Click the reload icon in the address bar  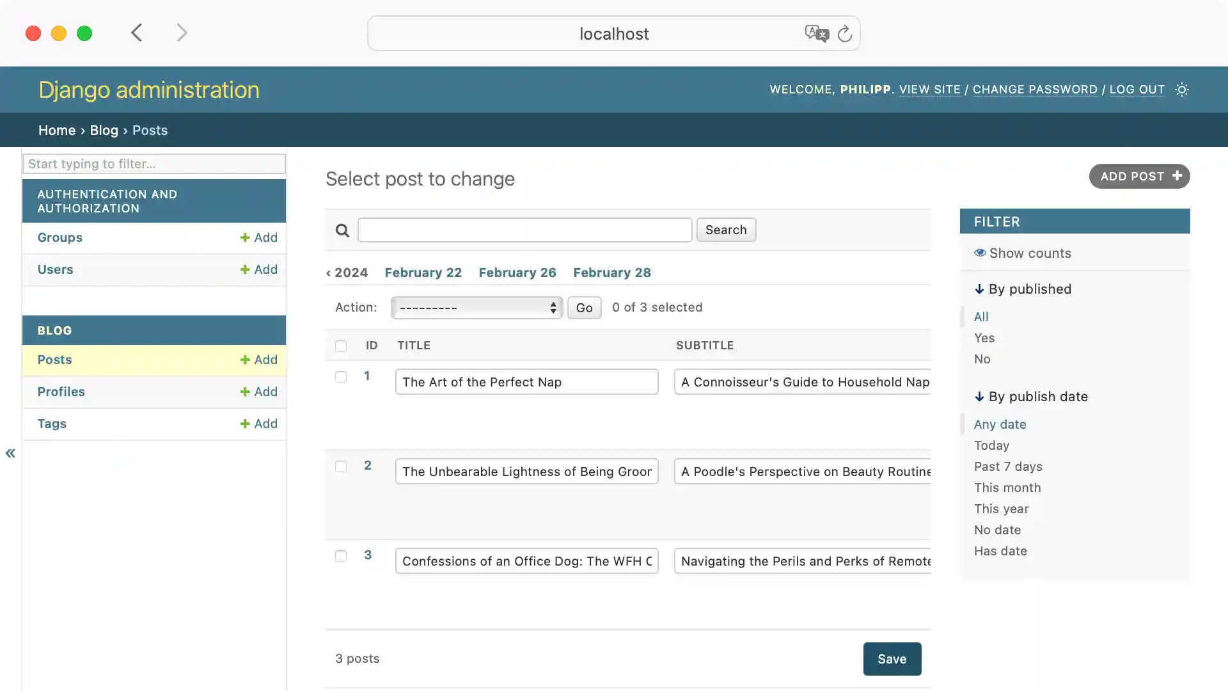(x=845, y=33)
